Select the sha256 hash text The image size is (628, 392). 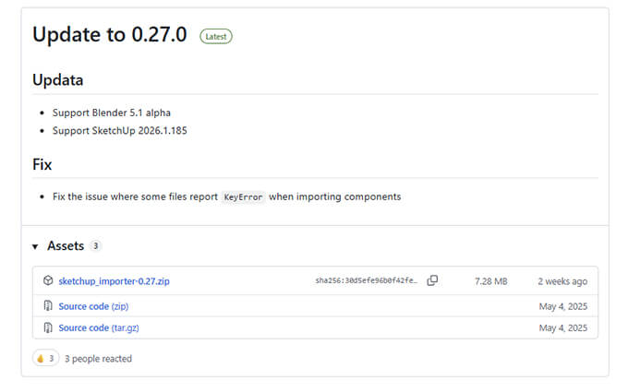coord(367,280)
